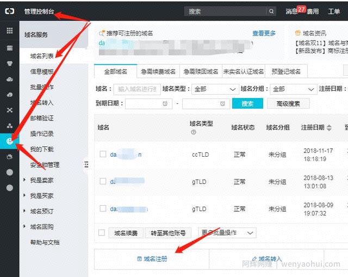Click the three-node cluster icon in the dark sidebar
This screenshot has width=348, height=277.
10,126
